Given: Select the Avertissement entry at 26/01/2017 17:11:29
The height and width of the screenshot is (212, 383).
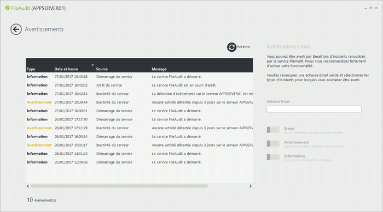Looking at the screenshot, I should point(139,128).
